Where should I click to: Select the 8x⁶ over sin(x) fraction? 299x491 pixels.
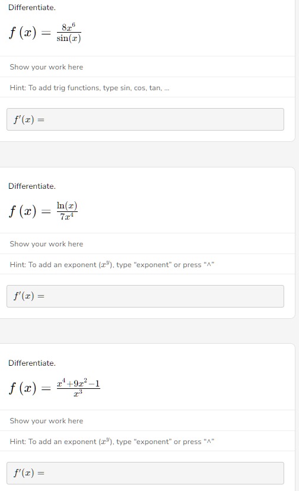[69, 33]
